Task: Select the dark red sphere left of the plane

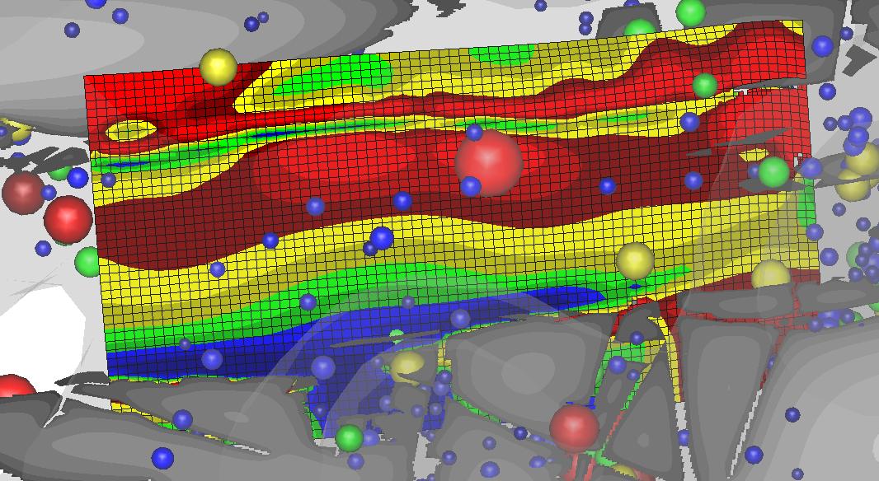Action: [x=23, y=194]
